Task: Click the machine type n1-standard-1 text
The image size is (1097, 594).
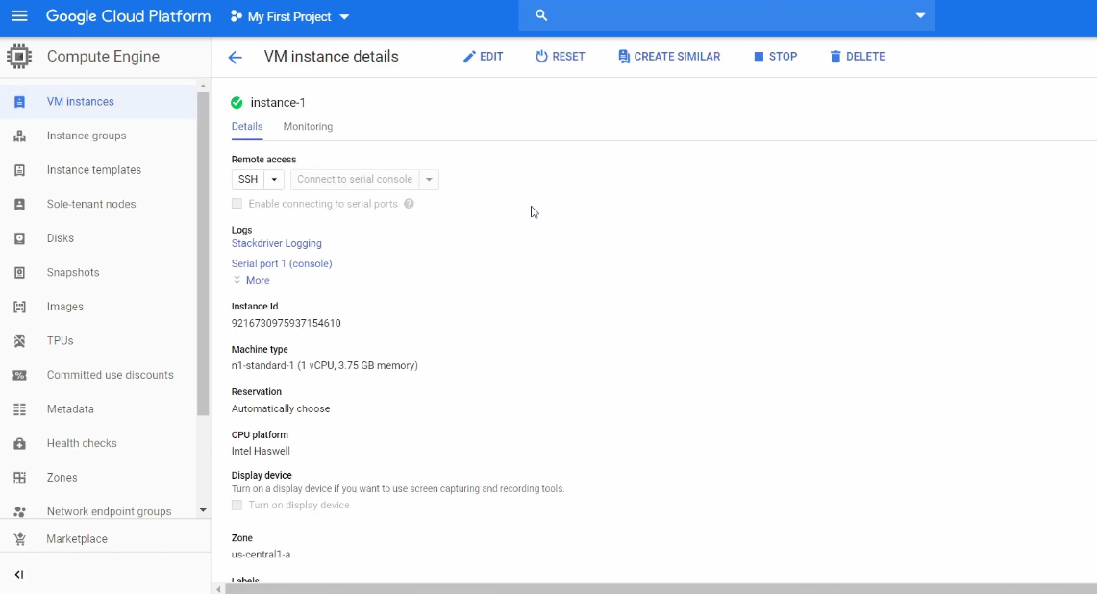Action: 325,366
